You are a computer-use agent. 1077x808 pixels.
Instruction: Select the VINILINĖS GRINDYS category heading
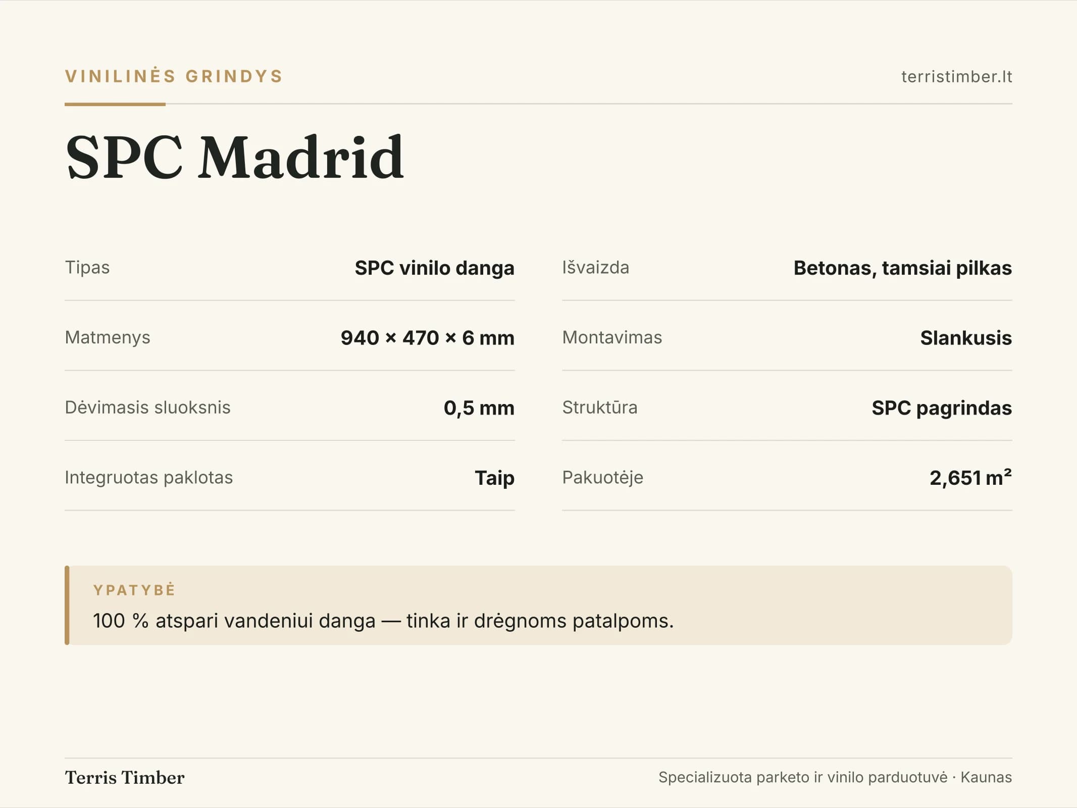tap(174, 76)
